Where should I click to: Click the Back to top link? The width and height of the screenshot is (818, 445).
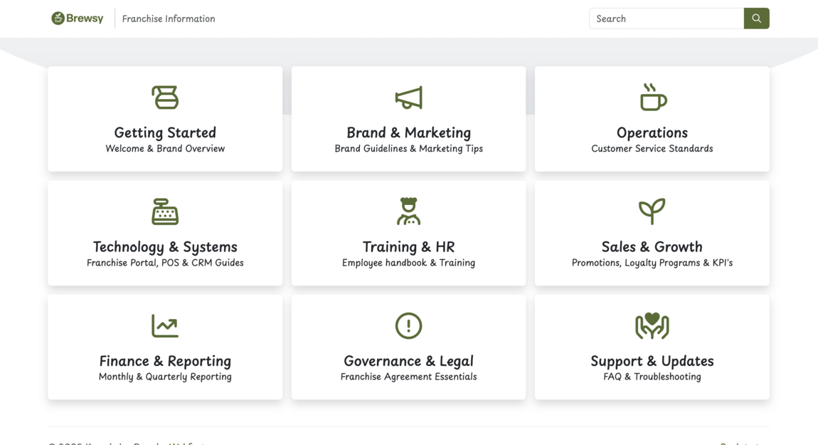point(740,444)
